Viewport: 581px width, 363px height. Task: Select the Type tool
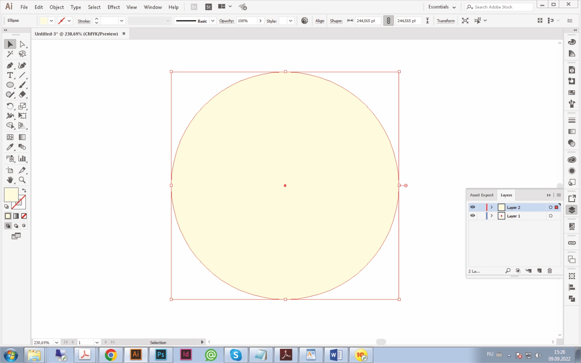[x=10, y=75]
